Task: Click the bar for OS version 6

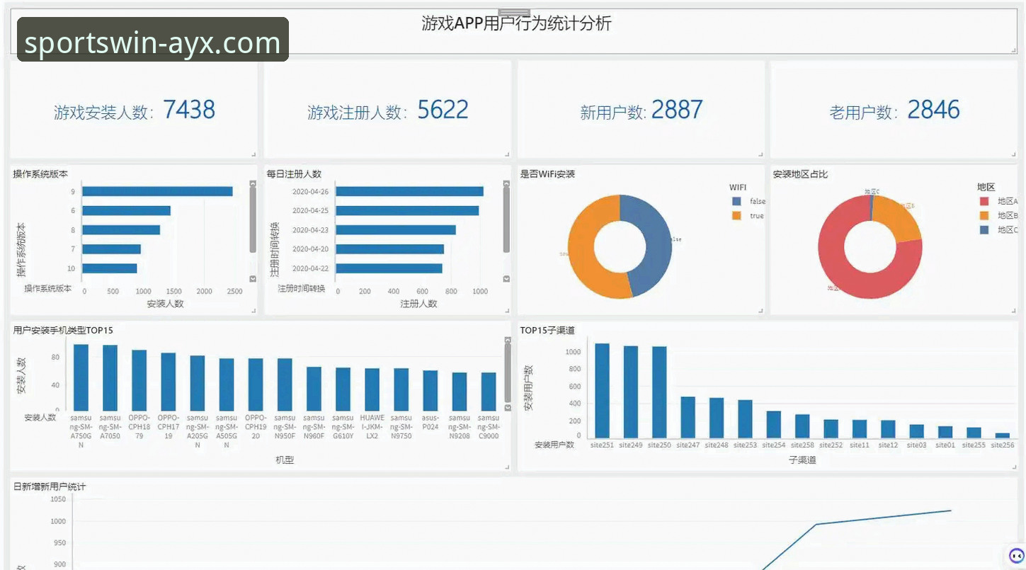Action: click(126, 210)
